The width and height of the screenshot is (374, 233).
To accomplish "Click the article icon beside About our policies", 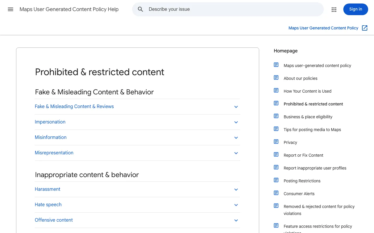I will click(276, 77).
